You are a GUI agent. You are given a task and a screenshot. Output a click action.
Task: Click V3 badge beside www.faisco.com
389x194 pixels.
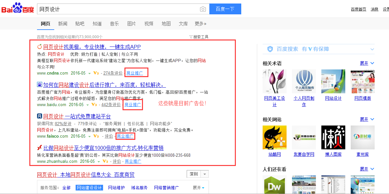(x=96, y=136)
